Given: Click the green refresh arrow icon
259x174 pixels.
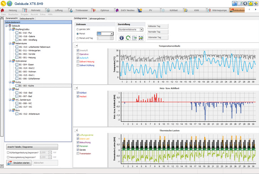Looking at the screenshot, I should 128,38.
